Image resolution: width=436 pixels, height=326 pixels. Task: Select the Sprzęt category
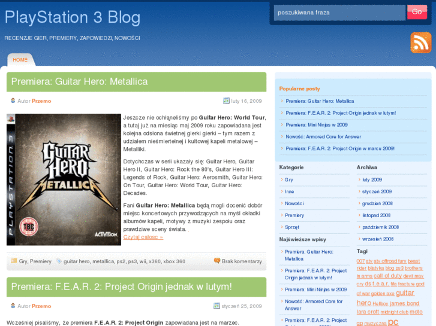292,227
